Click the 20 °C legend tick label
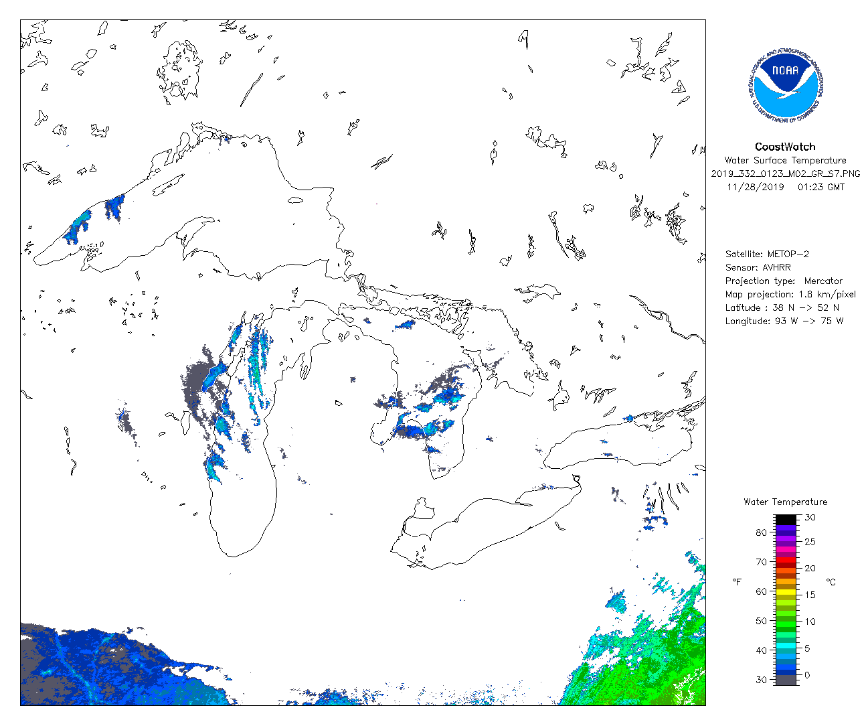This screenshot has height=726, width=866. click(810, 568)
